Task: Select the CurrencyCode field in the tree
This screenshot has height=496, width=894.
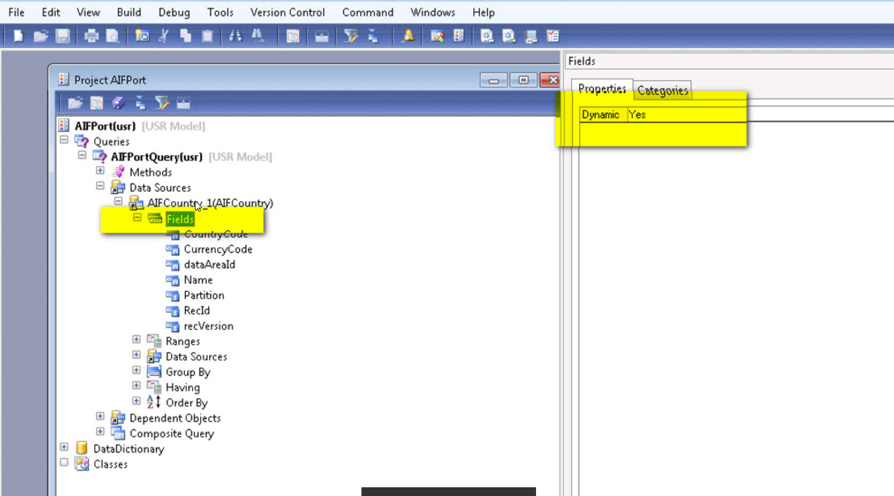Action: [218, 249]
